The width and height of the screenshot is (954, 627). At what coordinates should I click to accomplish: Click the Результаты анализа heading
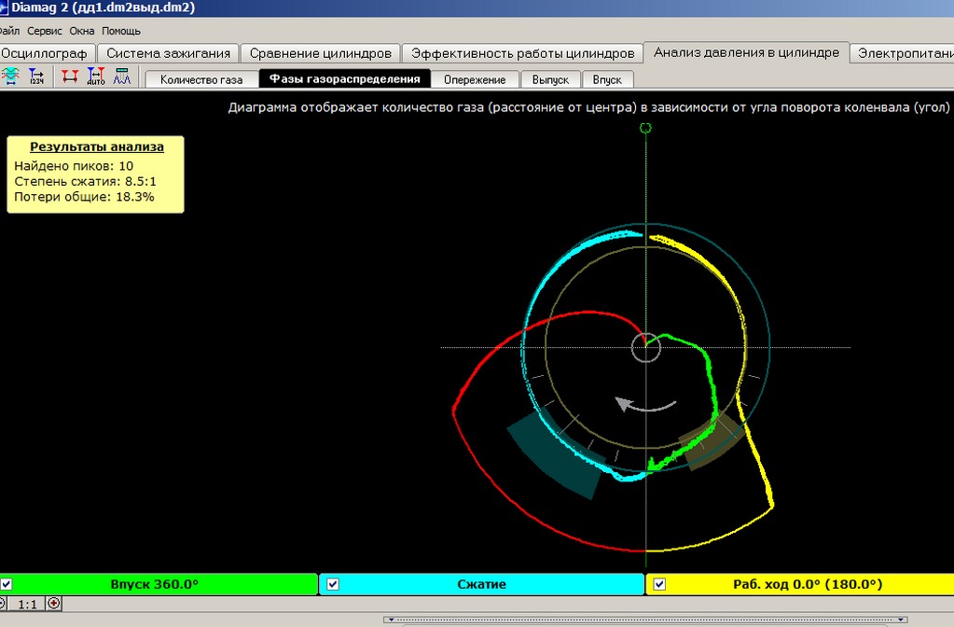(x=97, y=146)
